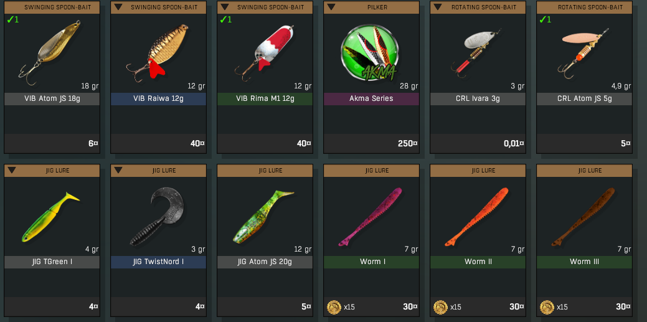Open the dropdown arrow on VIB Raiwa card header

point(118,7)
